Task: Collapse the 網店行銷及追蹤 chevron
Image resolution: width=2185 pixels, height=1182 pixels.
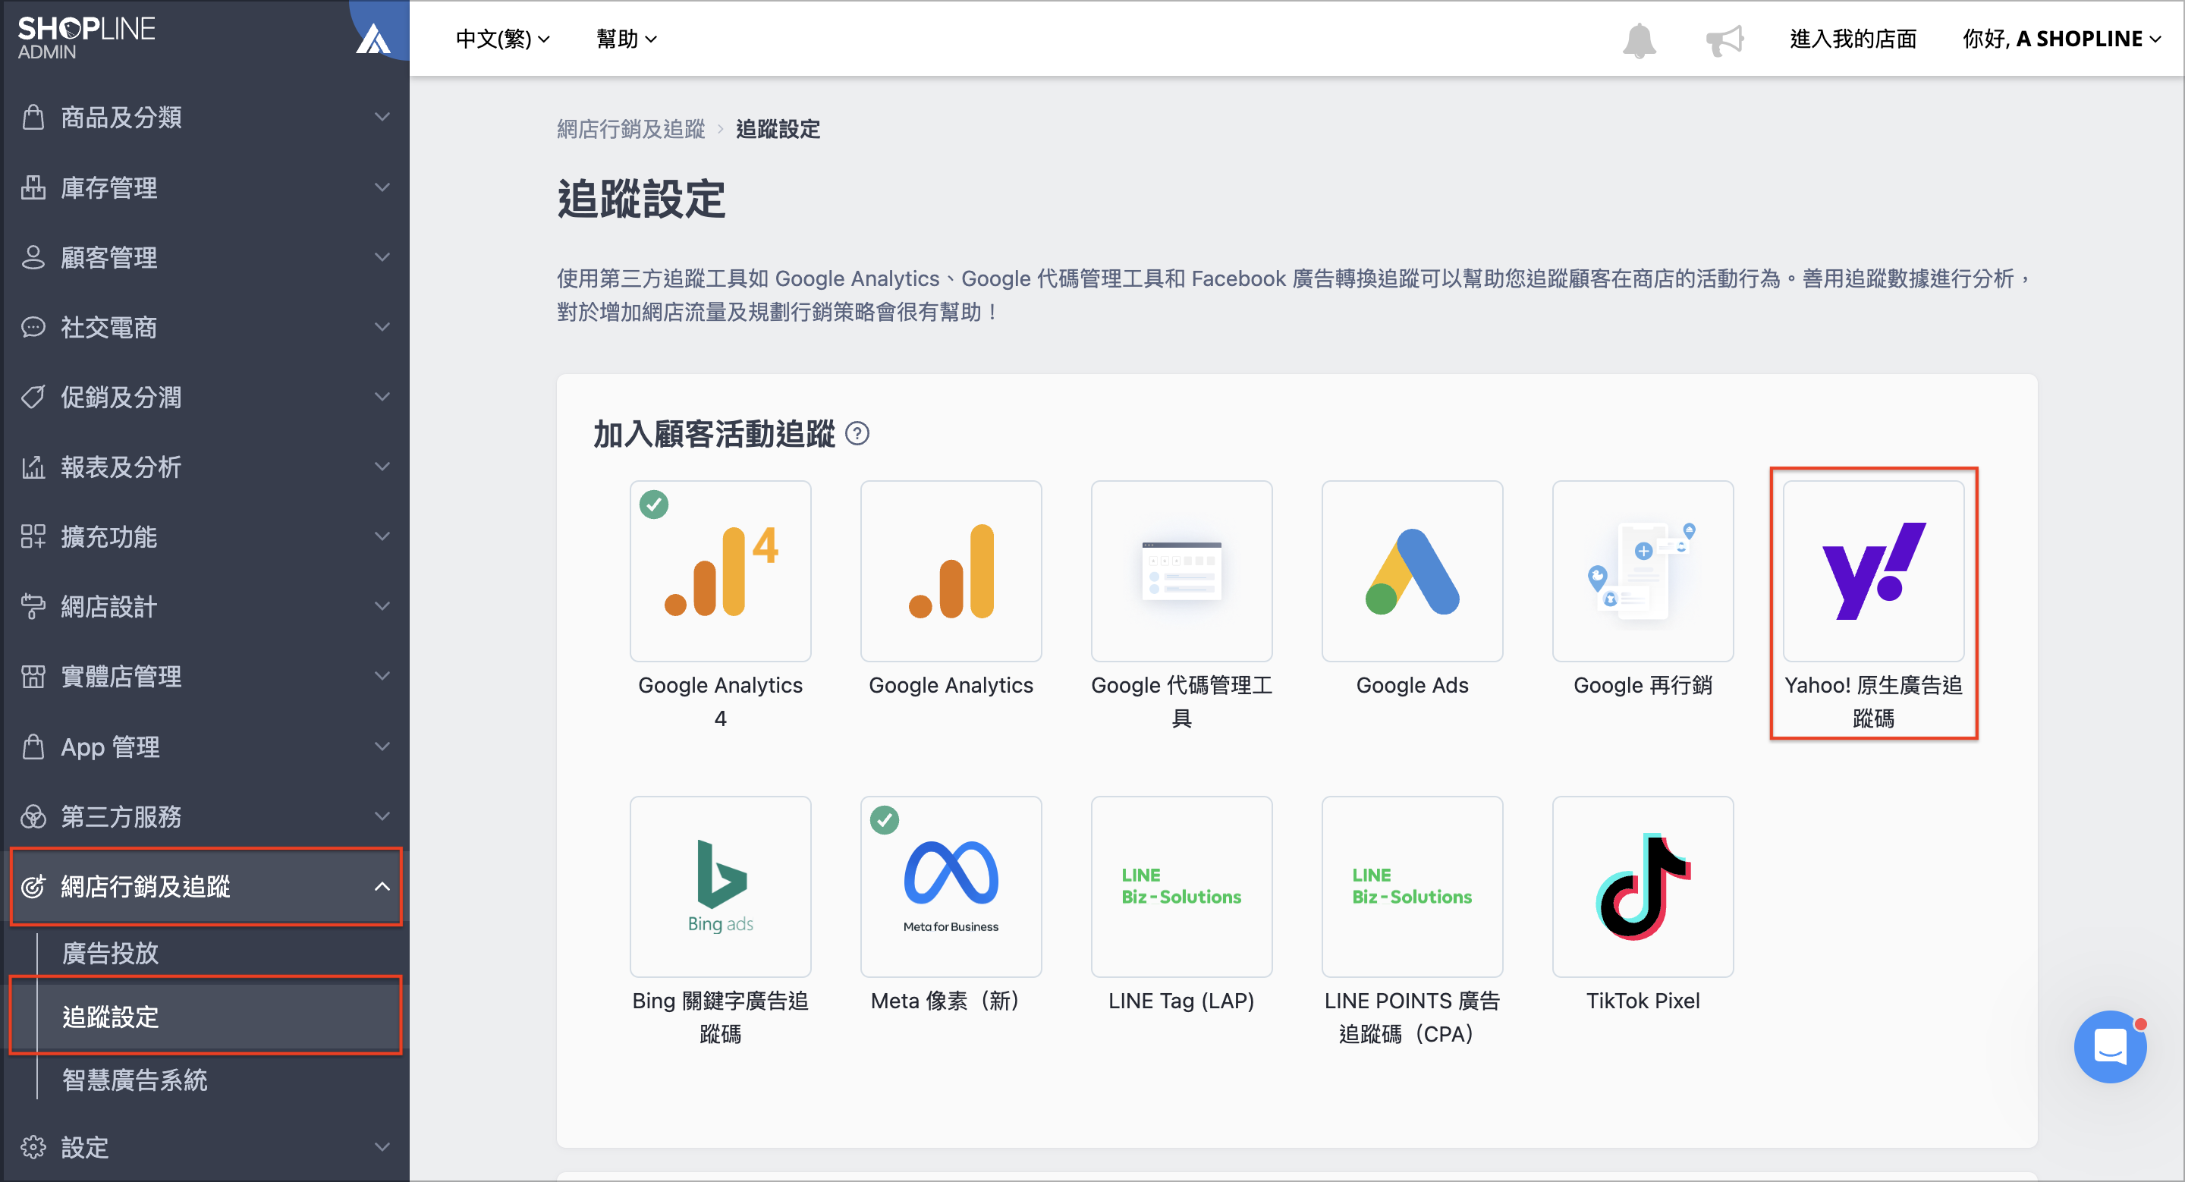Action: (382, 886)
